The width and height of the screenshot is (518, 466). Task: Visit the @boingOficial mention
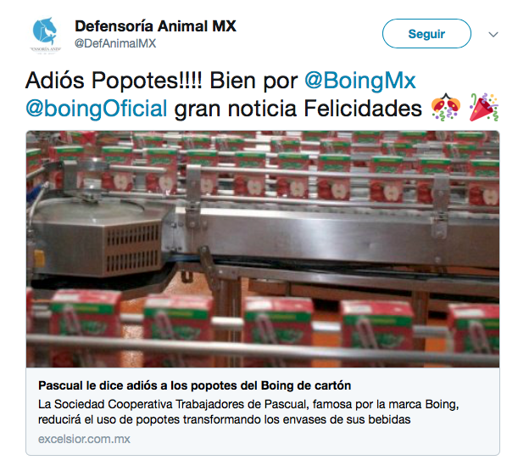[x=97, y=109]
